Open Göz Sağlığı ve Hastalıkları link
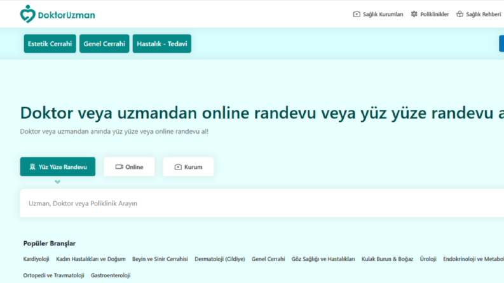The image size is (504, 283). click(323, 259)
